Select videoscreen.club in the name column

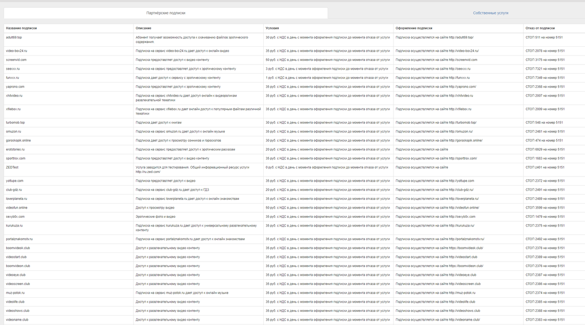click(x=18, y=284)
